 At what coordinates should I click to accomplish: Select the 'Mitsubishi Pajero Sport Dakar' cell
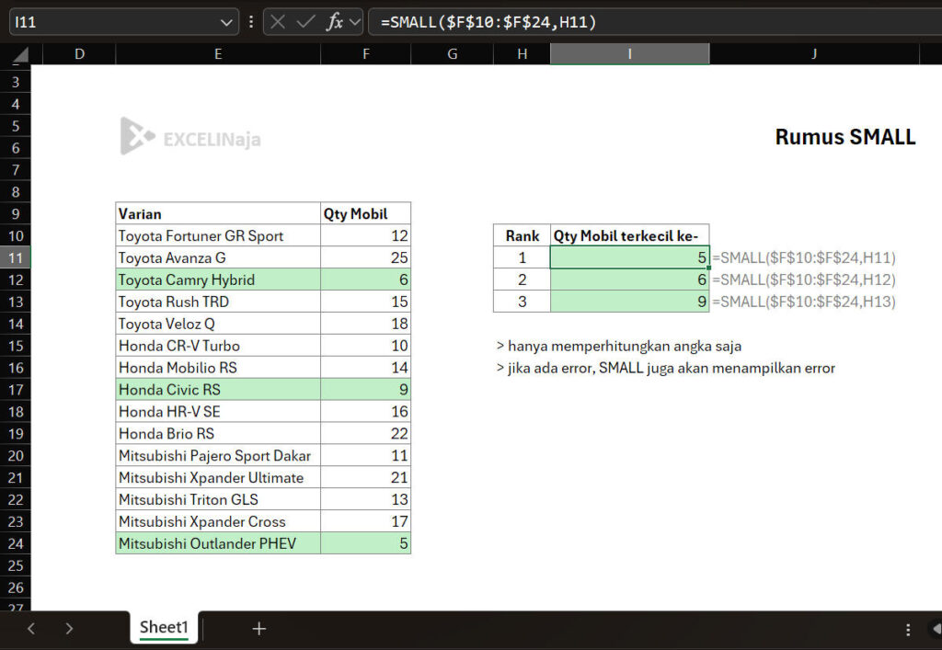pos(218,456)
